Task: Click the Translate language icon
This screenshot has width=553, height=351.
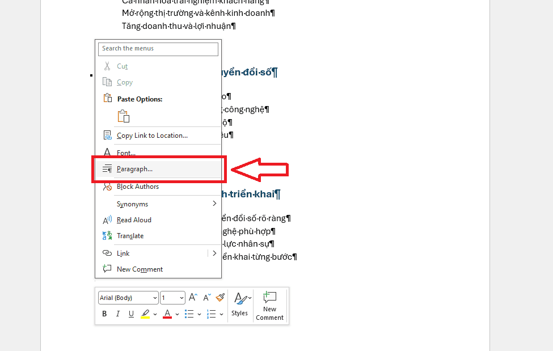Action: [107, 235]
